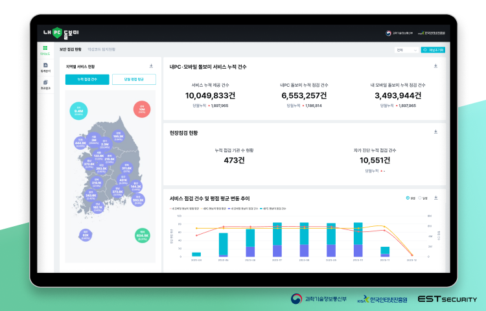
Task: Click the 대전 263.5K map bubble
Action: [101, 168]
